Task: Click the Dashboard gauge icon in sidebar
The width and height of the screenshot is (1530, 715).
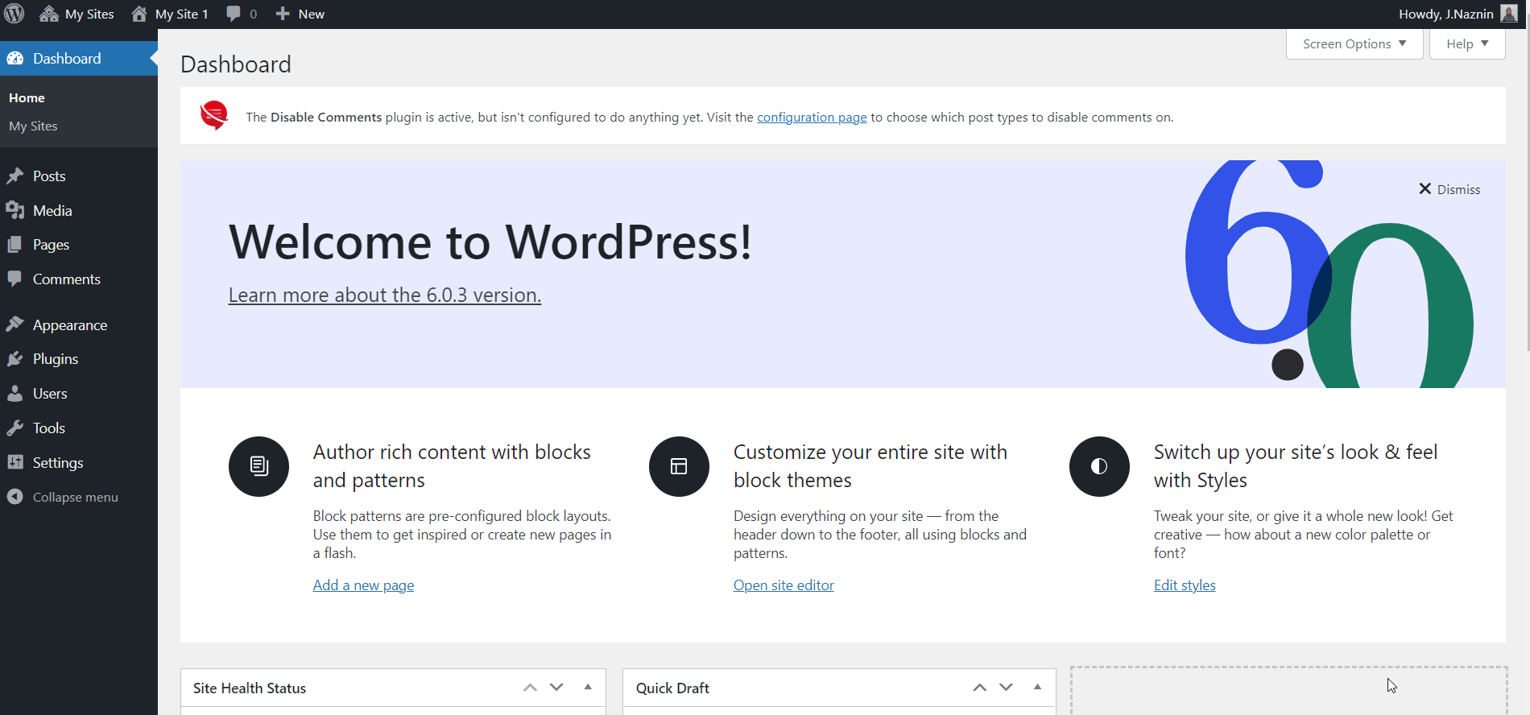Action: click(15, 58)
